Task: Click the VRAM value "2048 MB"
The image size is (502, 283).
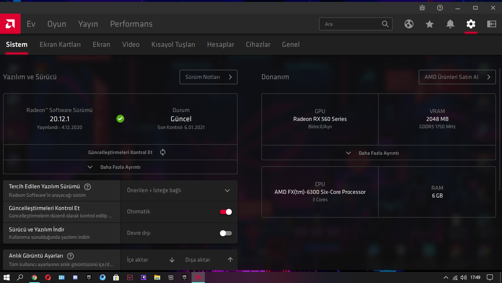Action: (437, 119)
